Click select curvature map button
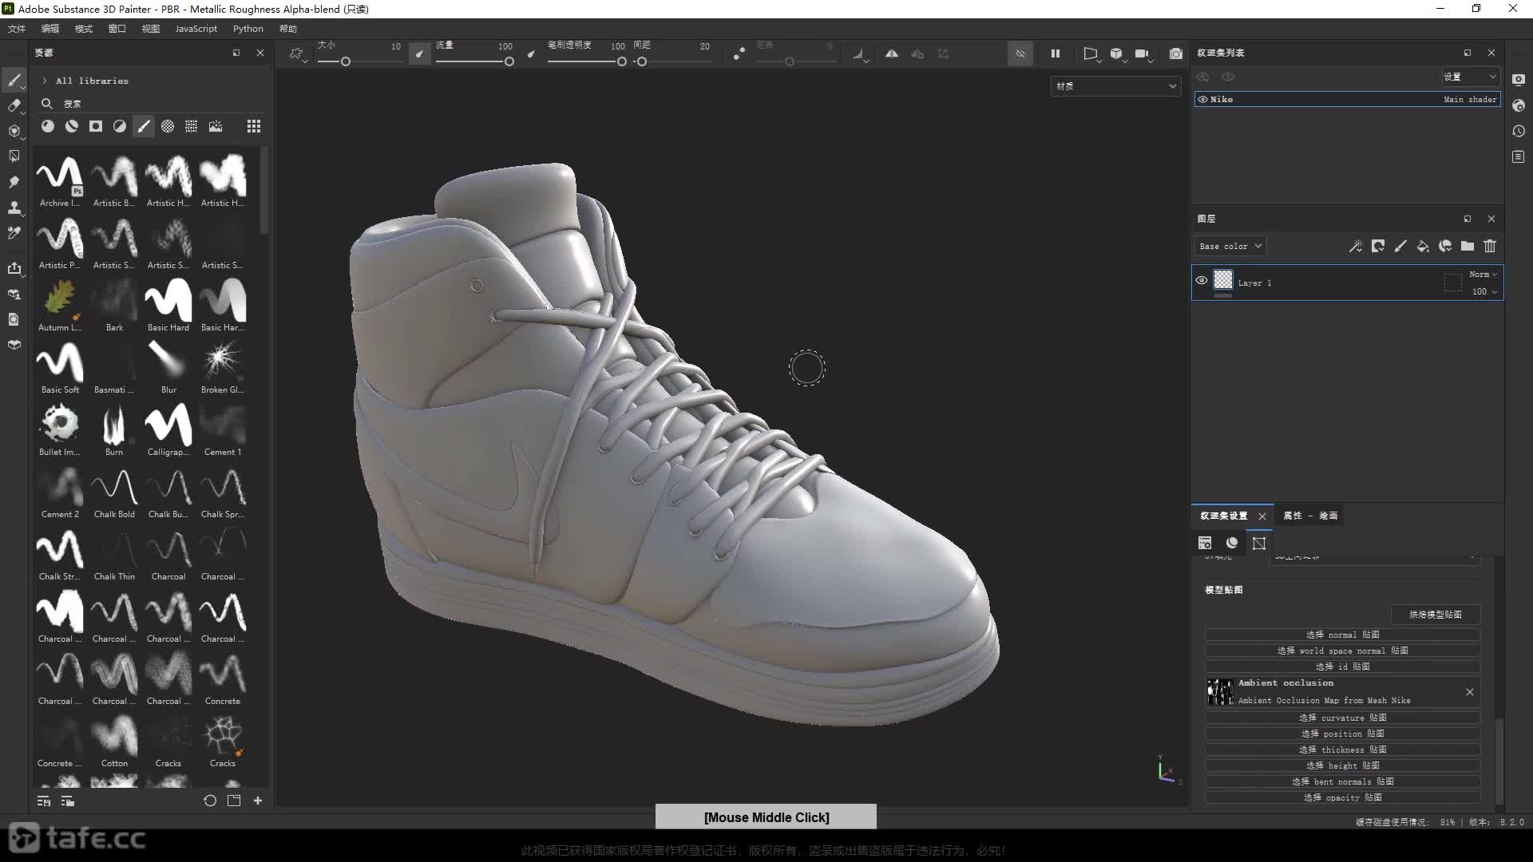 1342,718
